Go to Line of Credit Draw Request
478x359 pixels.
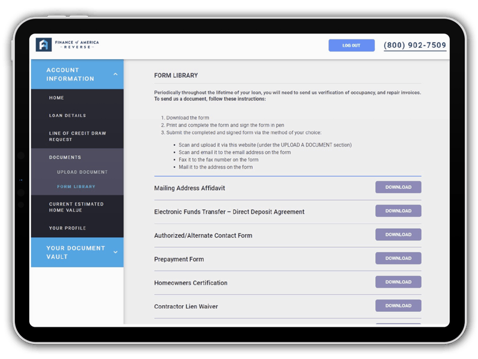(78, 136)
